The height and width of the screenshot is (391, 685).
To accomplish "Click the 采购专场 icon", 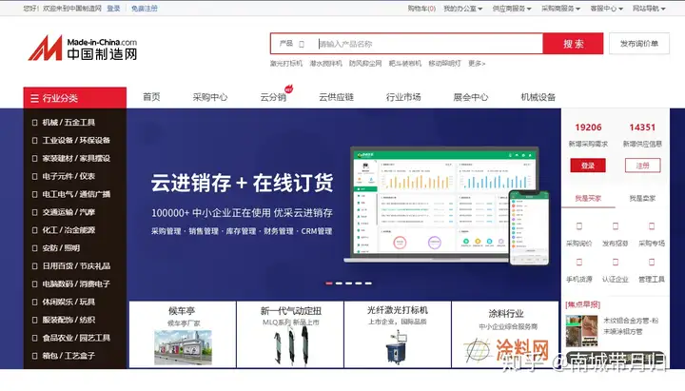I will pyautogui.click(x=652, y=225).
